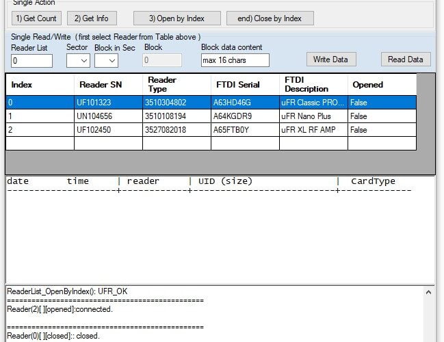The width and height of the screenshot is (444, 342).
Task: Focus the Reader List input field
Action: (31, 61)
